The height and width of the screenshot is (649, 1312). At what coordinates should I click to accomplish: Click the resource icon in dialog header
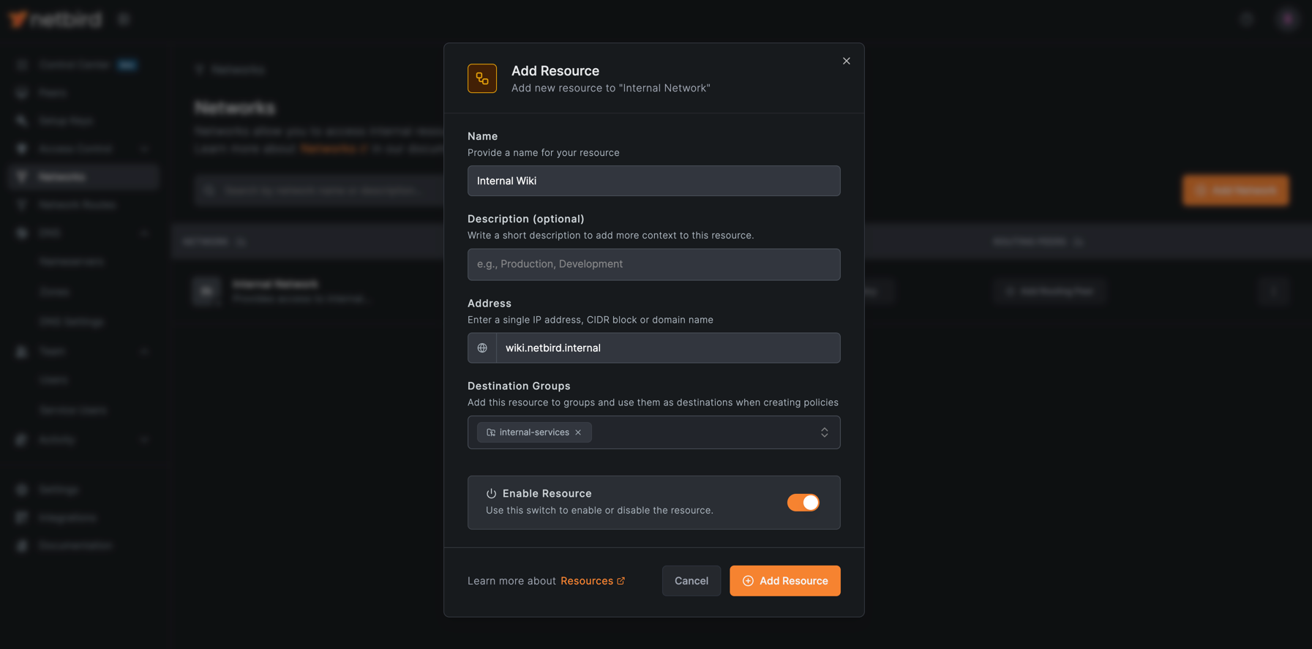(481, 78)
